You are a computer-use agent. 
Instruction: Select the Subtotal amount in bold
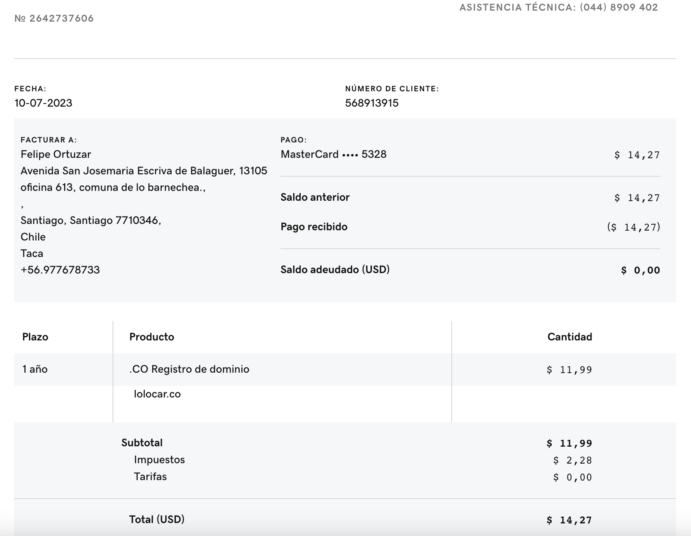(569, 444)
